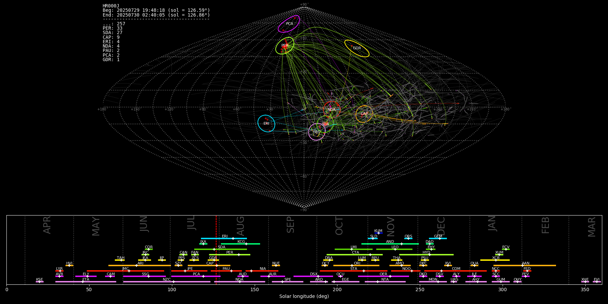The width and height of the screenshot is (608, 304).
Task: Click the 'NDA: 4' legend count
Action: [111, 46]
